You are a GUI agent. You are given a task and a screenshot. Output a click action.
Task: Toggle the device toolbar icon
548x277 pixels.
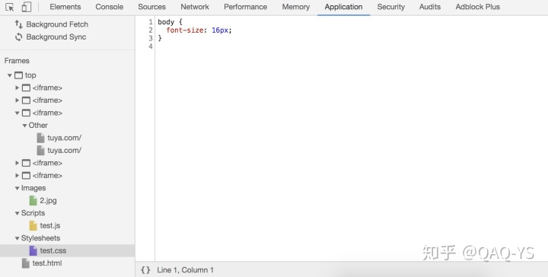click(x=26, y=7)
